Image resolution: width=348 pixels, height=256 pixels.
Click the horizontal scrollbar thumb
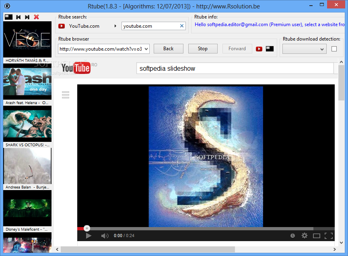coord(148,249)
